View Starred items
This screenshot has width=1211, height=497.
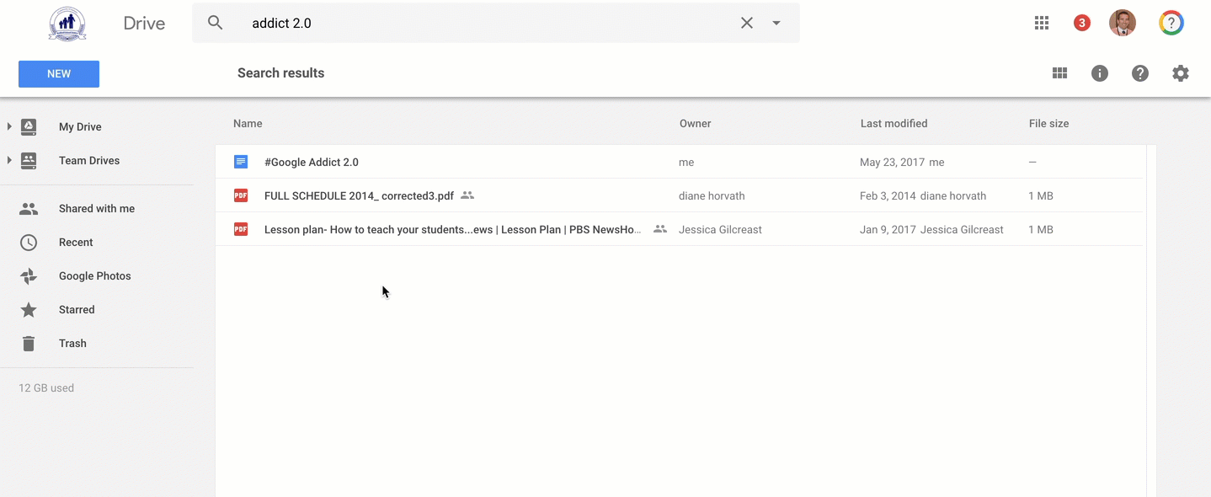pos(77,310)
